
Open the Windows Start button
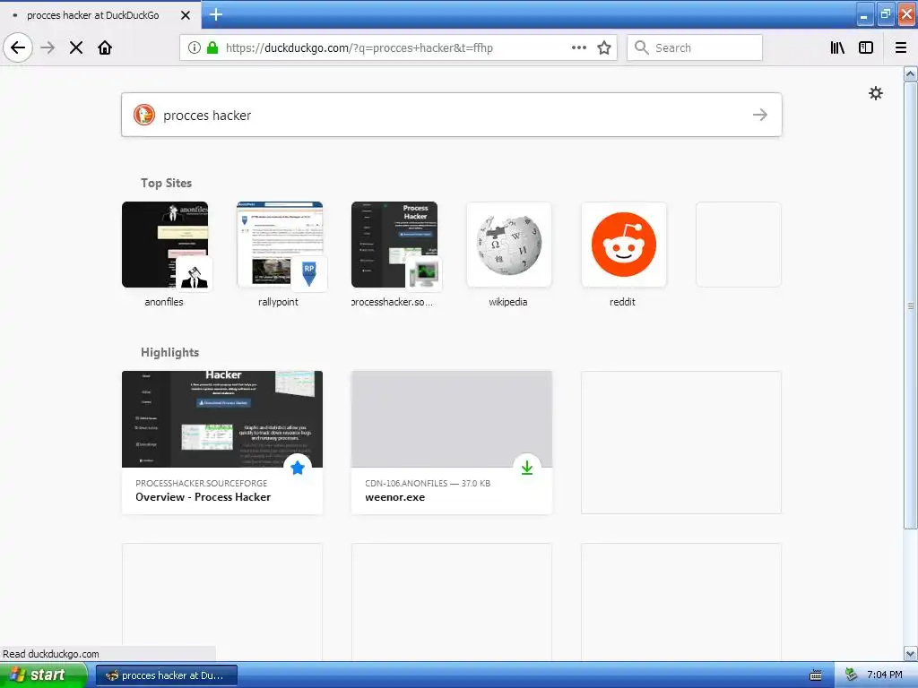coord(43,675)
